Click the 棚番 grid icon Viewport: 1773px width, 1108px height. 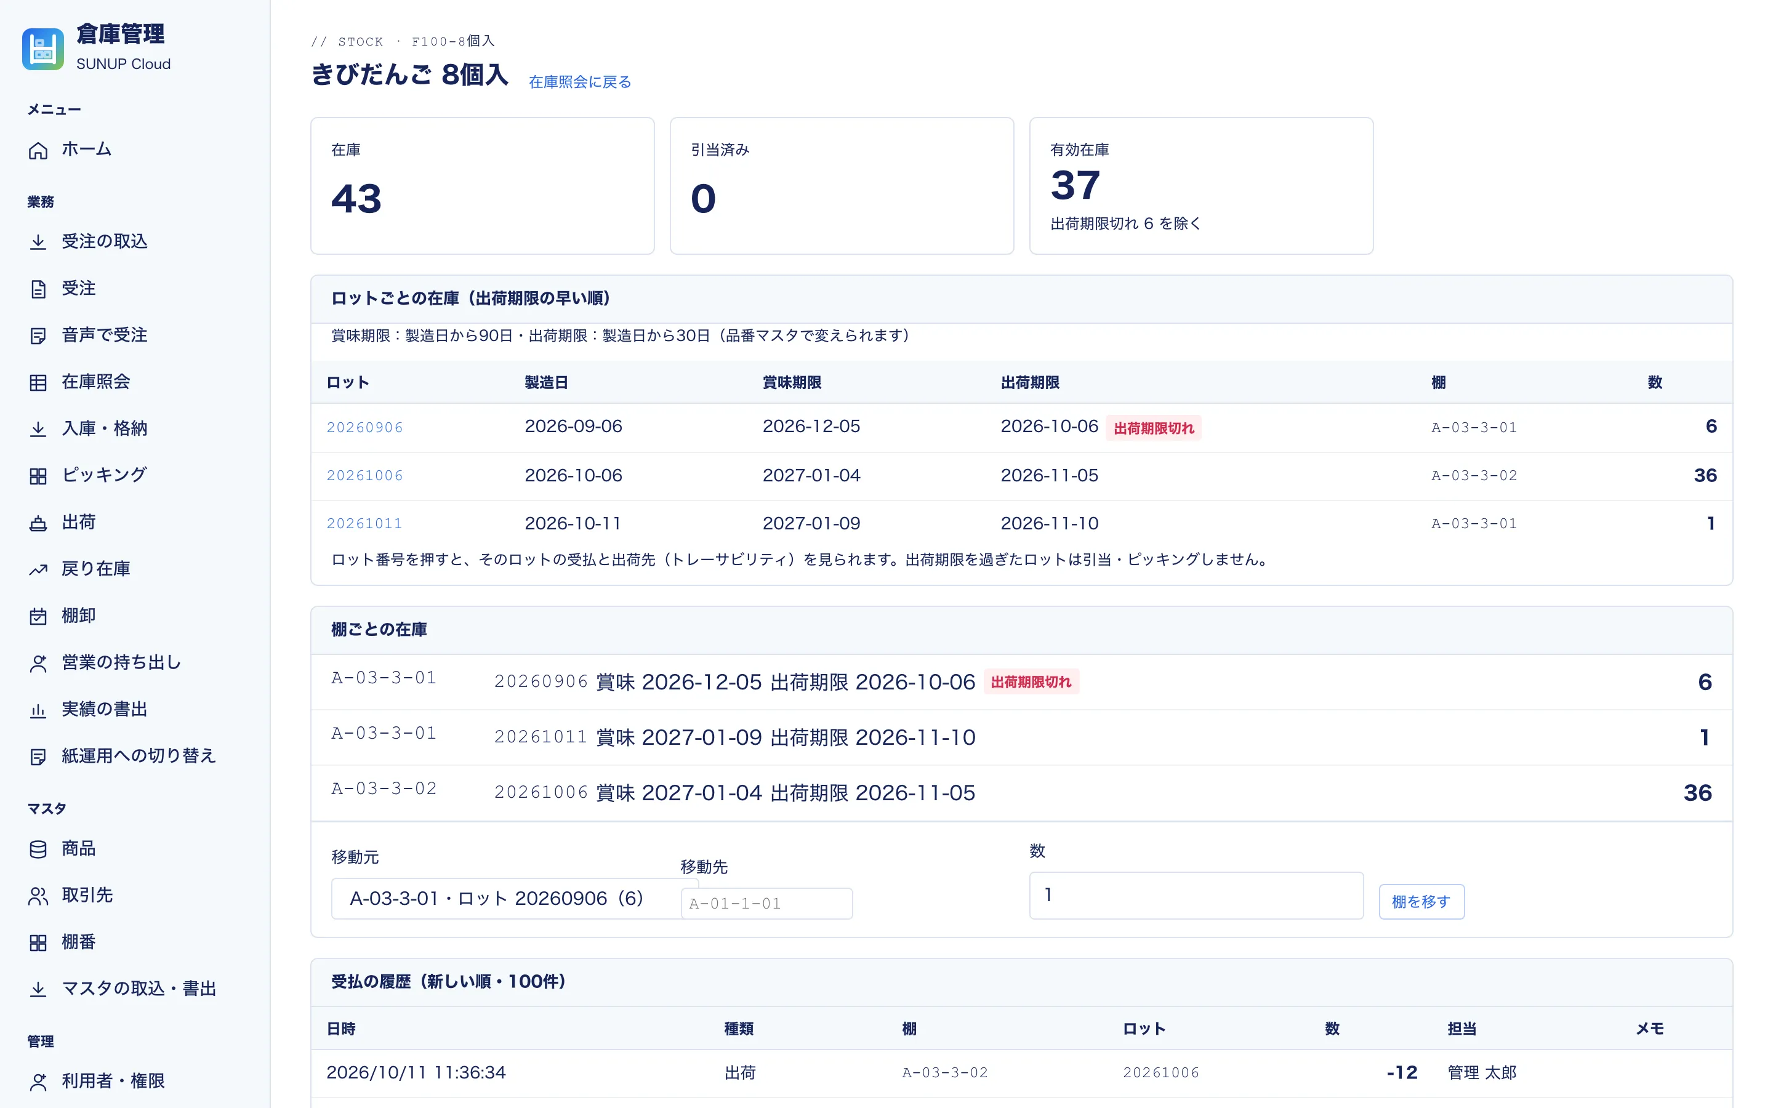38,943
